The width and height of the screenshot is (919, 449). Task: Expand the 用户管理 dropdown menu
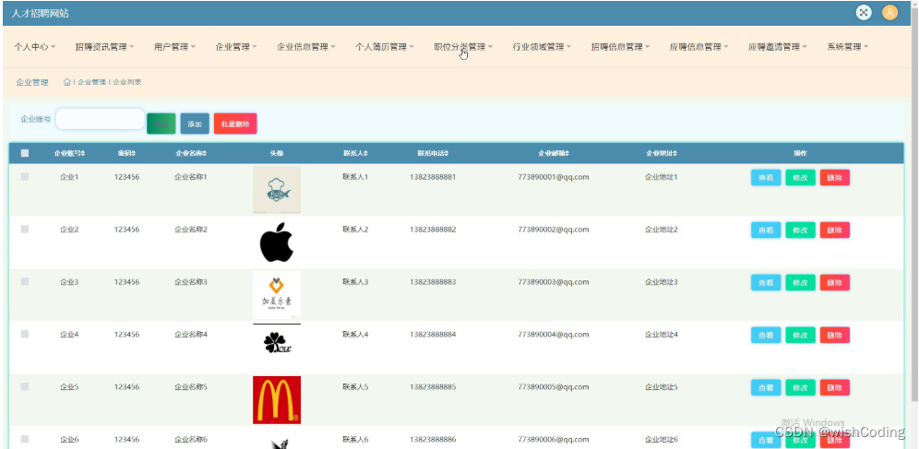click(x=174, y=47)
